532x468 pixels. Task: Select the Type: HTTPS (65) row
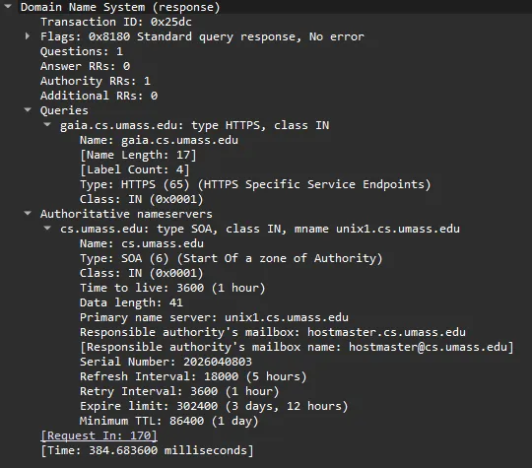click(255, 184)
